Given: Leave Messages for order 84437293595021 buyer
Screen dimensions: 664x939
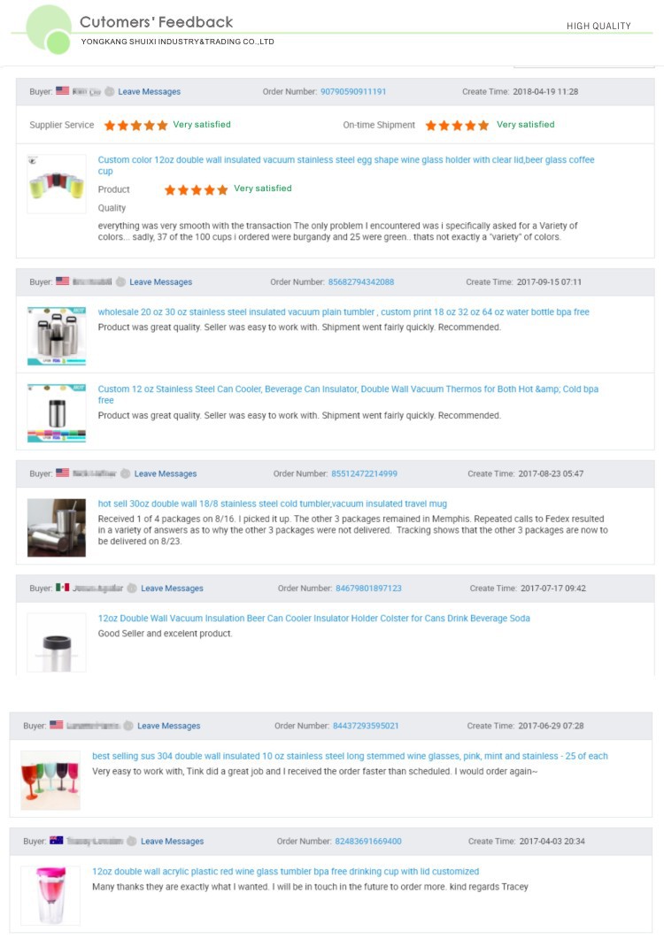Looking at the screenshot, I should (x=168, y=726).
